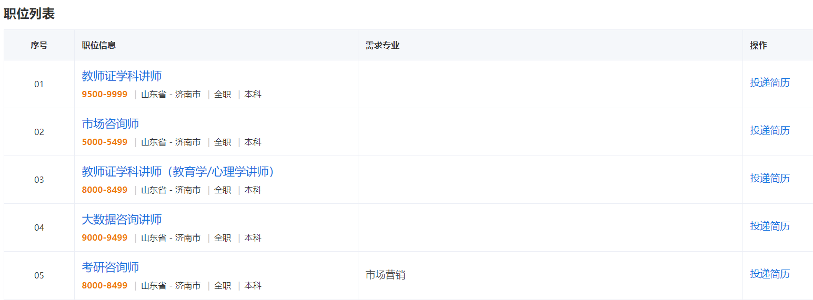Screen dimensions: 813x300
Task: Click the 操作 column header
Action: (758, 45)
